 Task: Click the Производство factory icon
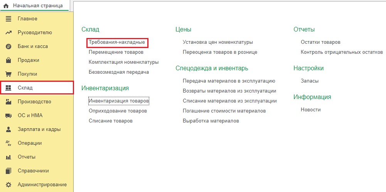8,102
